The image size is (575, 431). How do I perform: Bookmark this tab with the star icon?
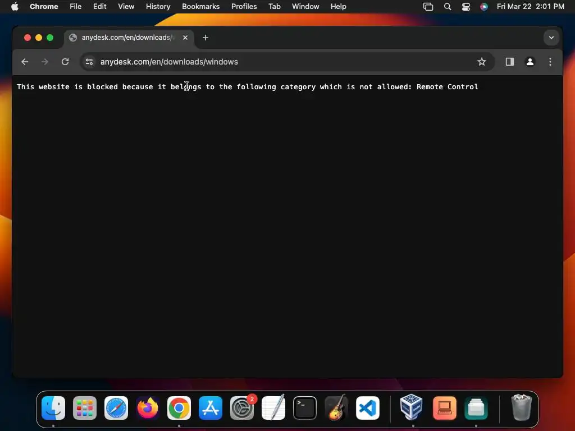pyautogui.click(x=481, y=62)
